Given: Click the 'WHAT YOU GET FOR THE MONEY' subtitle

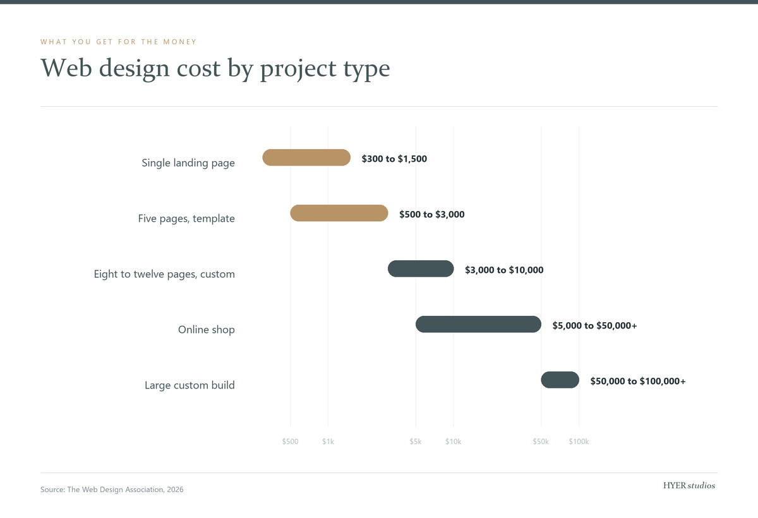Looking at the screenshot, I should (119, 42).
